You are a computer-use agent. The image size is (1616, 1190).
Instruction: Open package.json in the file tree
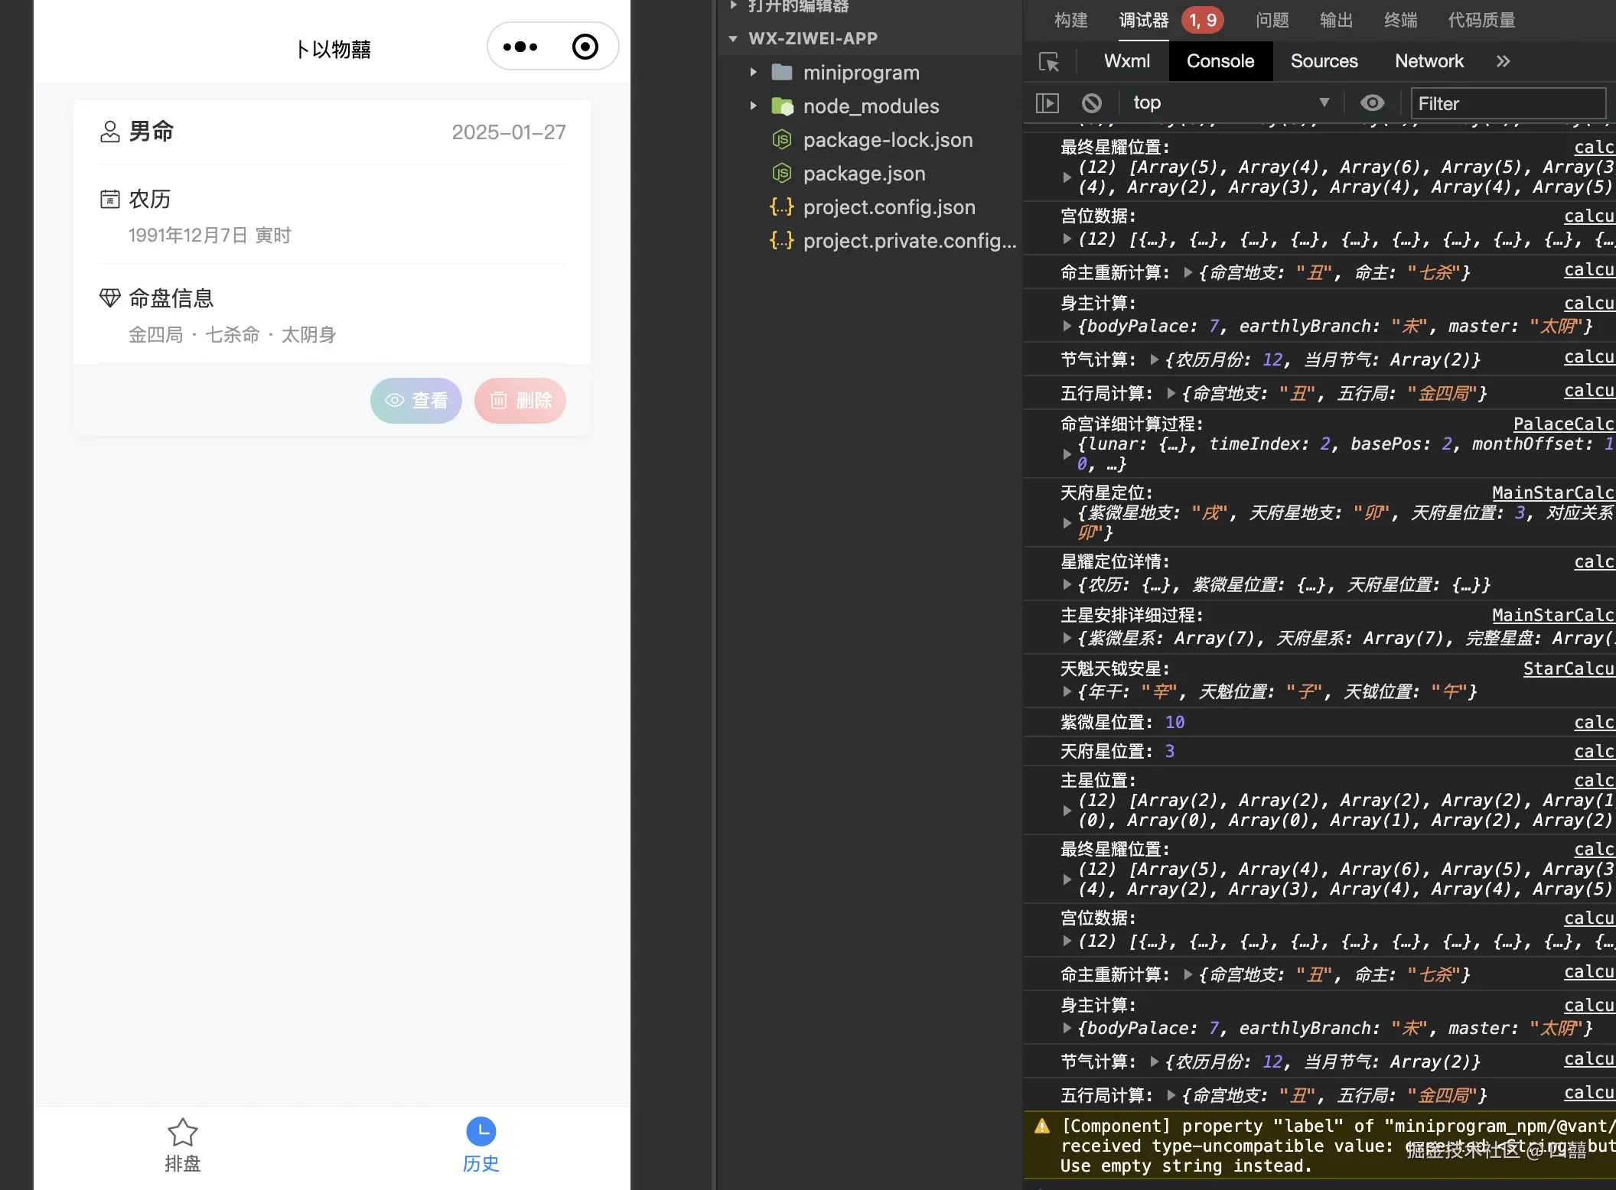(864, 174)
